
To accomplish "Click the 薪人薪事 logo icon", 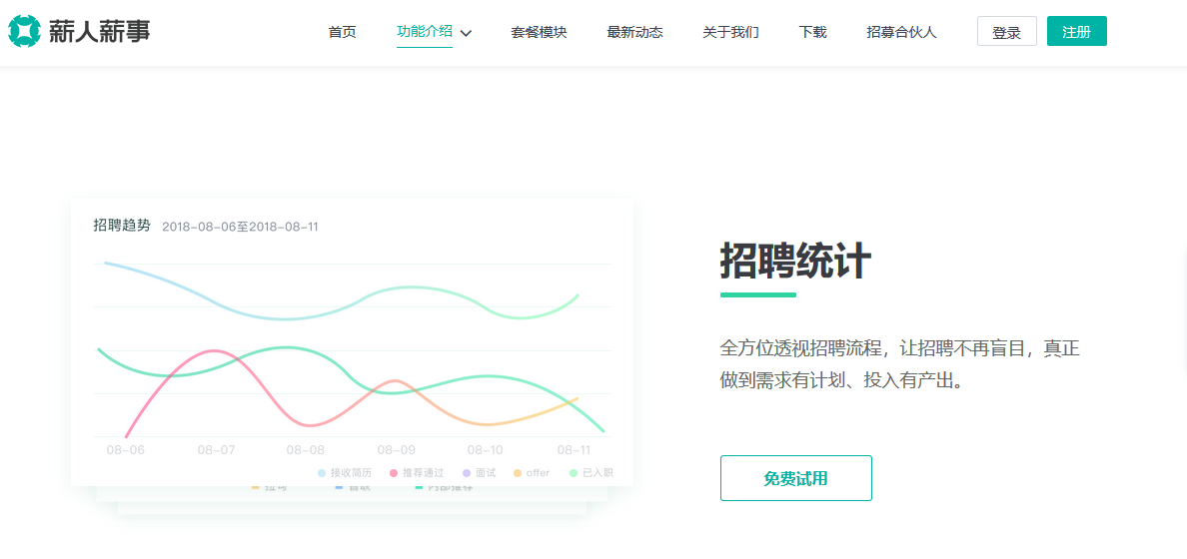I will 24,32.
